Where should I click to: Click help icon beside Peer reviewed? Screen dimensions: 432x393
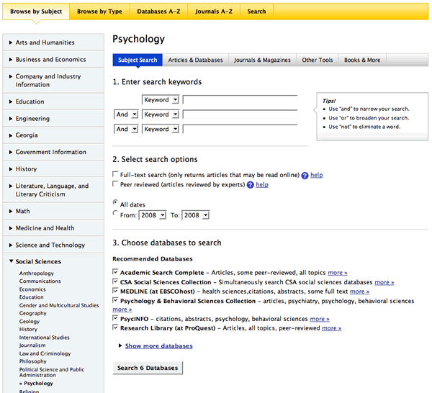250,185
